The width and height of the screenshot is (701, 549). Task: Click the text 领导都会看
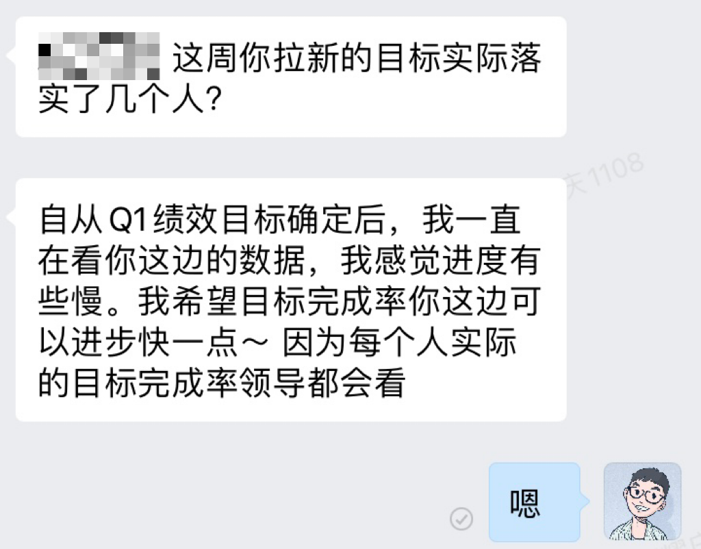323,383
